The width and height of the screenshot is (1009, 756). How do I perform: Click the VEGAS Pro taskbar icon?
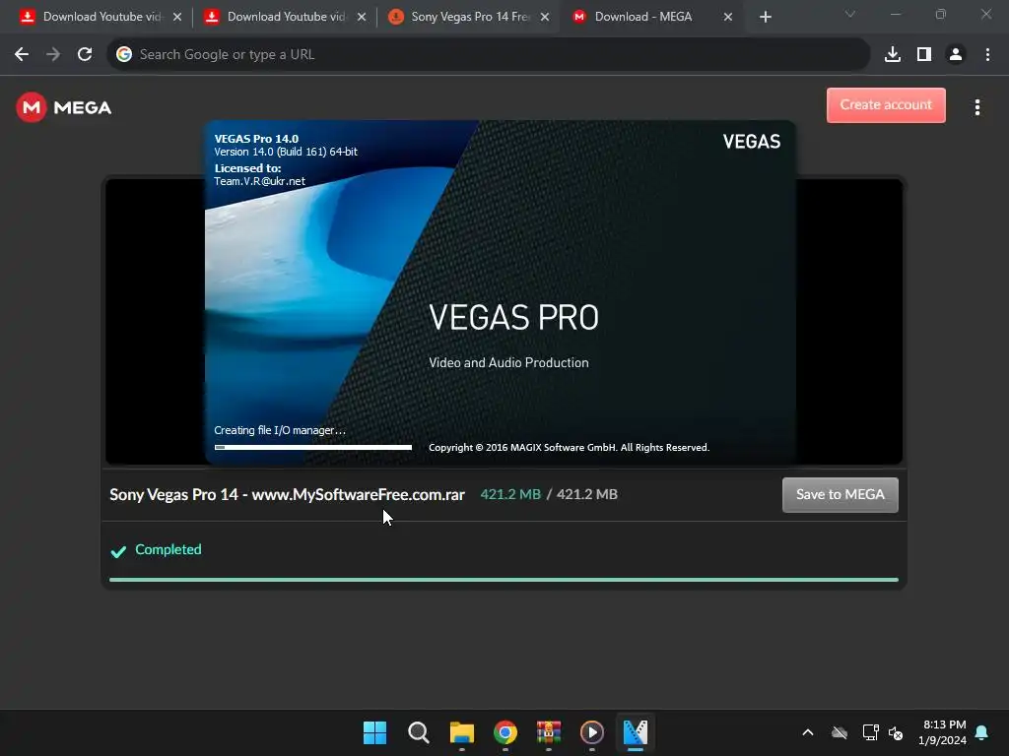(x=636, y=732)
